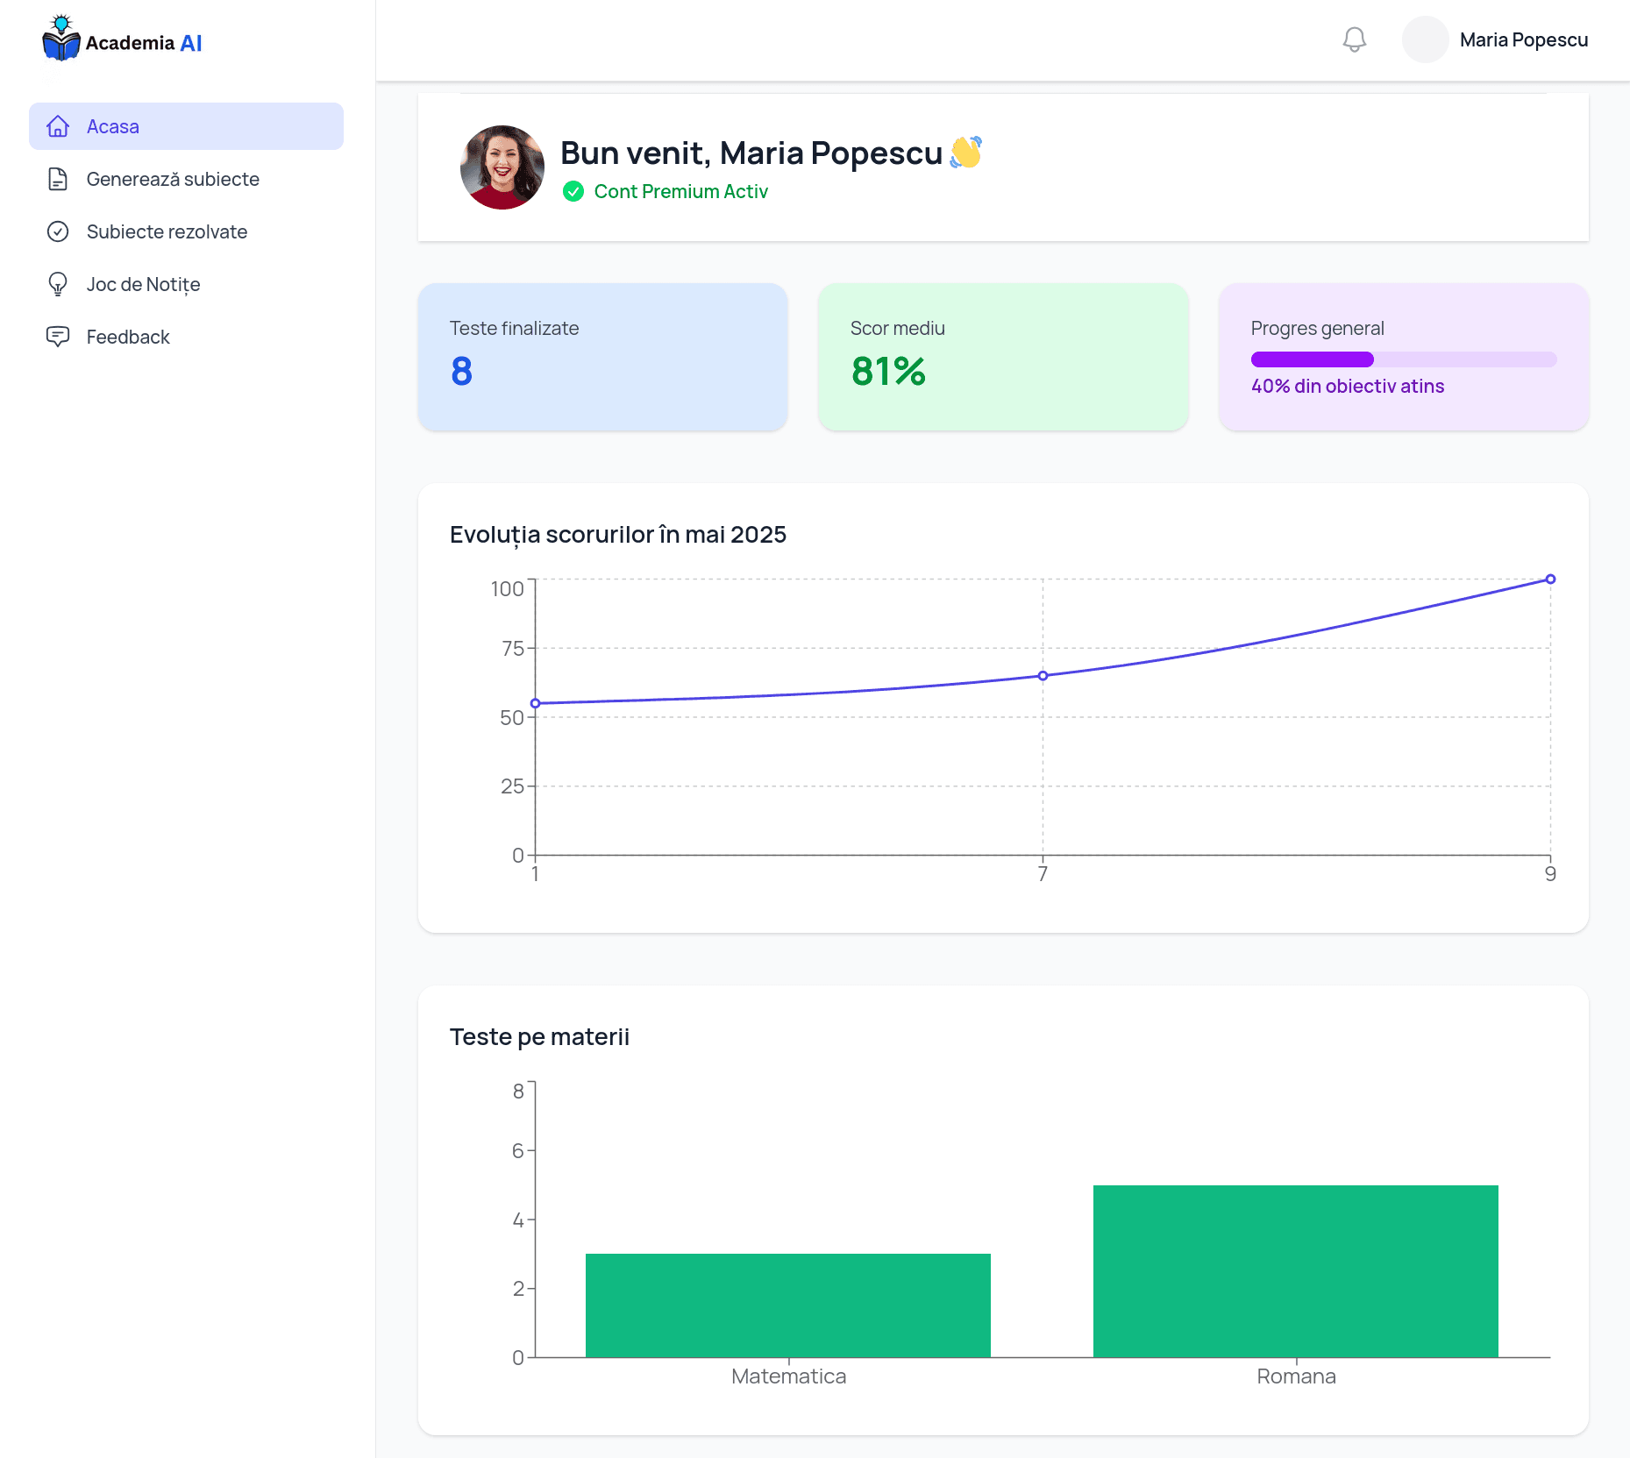
Task: Open the Feedback page
Action: (128, 337)
